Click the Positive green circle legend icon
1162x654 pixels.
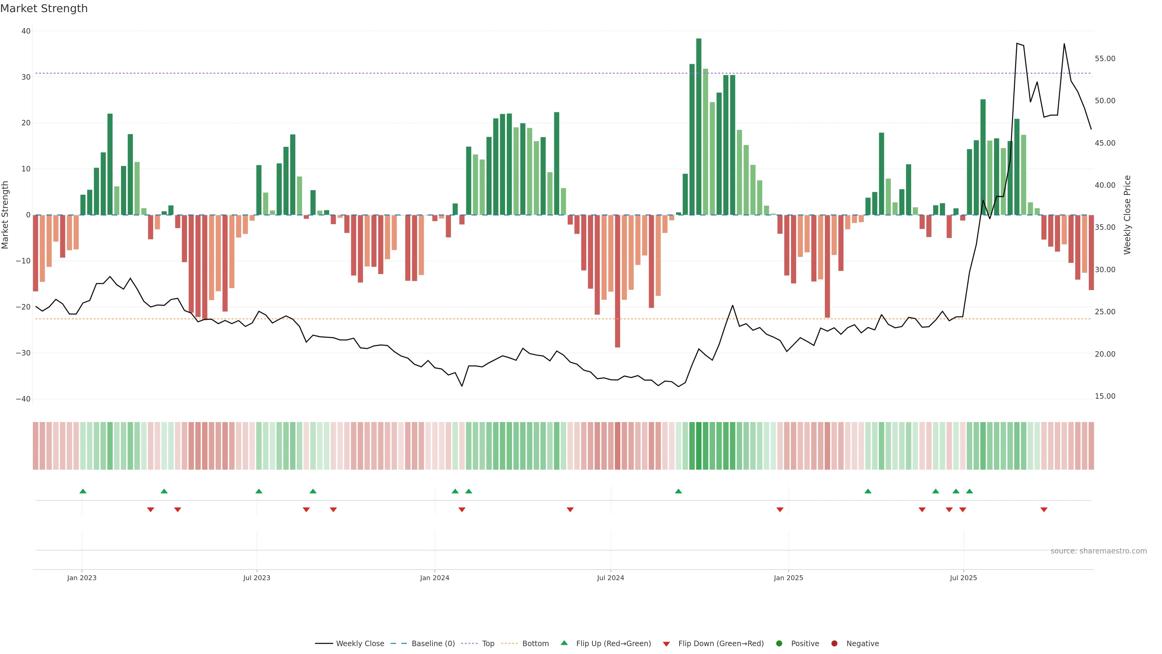click(x=779, y=644)
